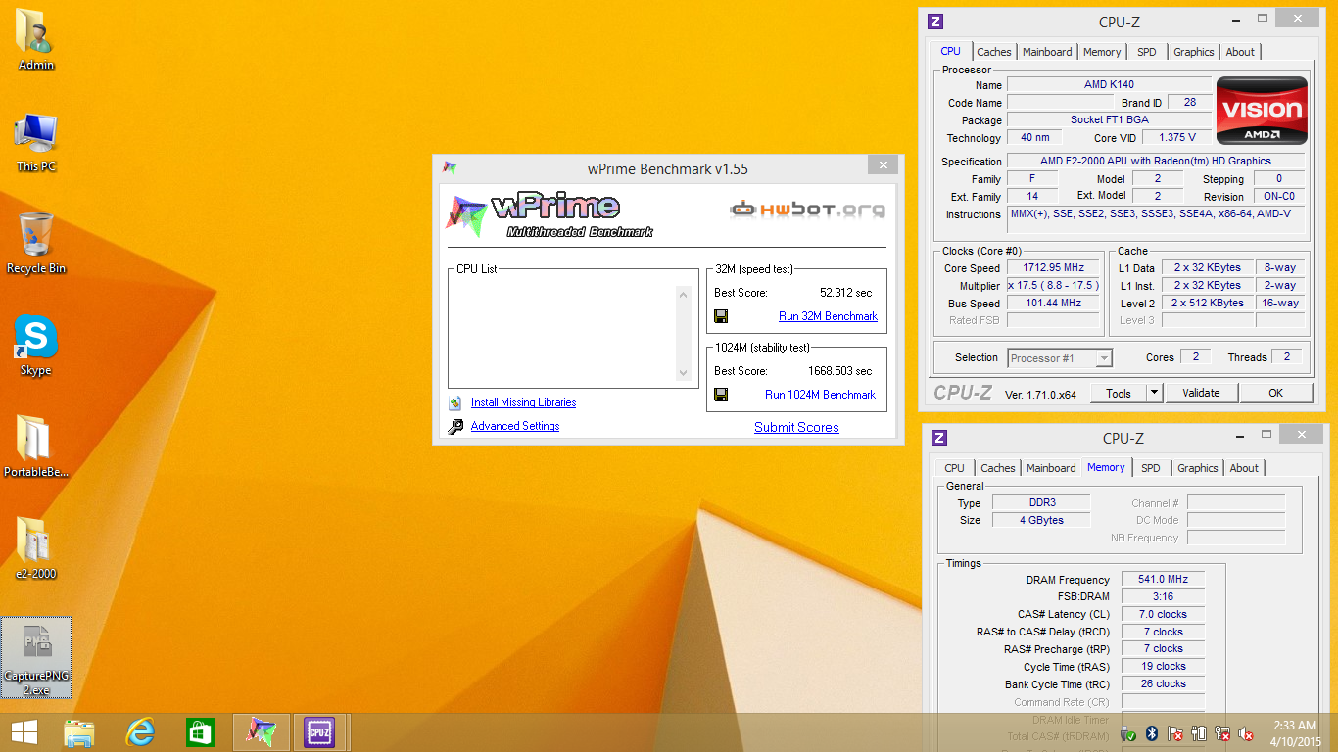Click the CPU-Z logo icon in the top CPU-Z title bar
Screen dimensions: 1338x752
click(x=935, y=21)
